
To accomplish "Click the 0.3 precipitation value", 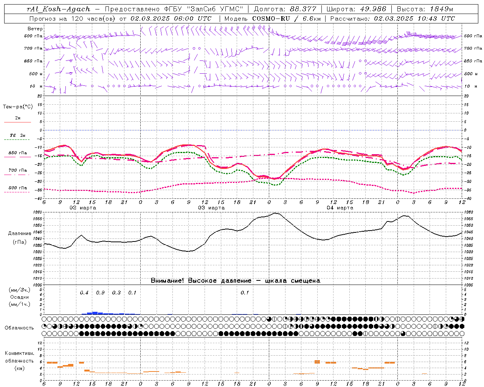I will coord(116,293).
